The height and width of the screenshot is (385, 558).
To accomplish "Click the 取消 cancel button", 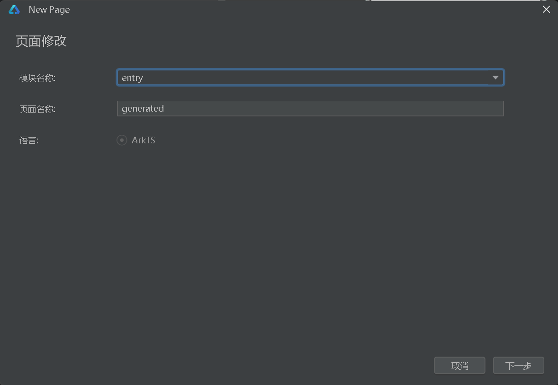I will (x=459, y=366).
